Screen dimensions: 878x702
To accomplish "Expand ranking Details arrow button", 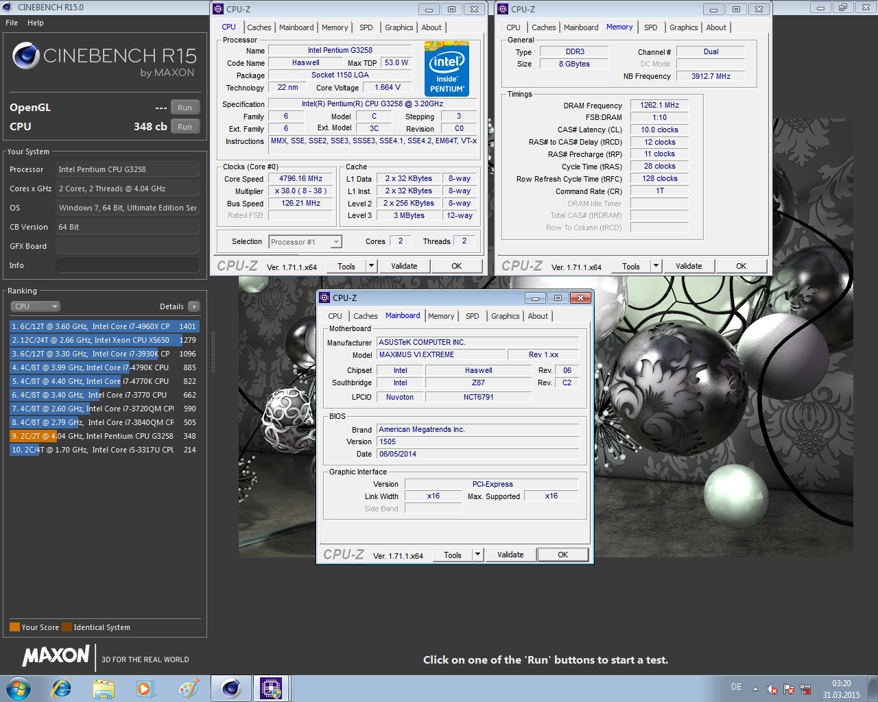I will [194, 306].
